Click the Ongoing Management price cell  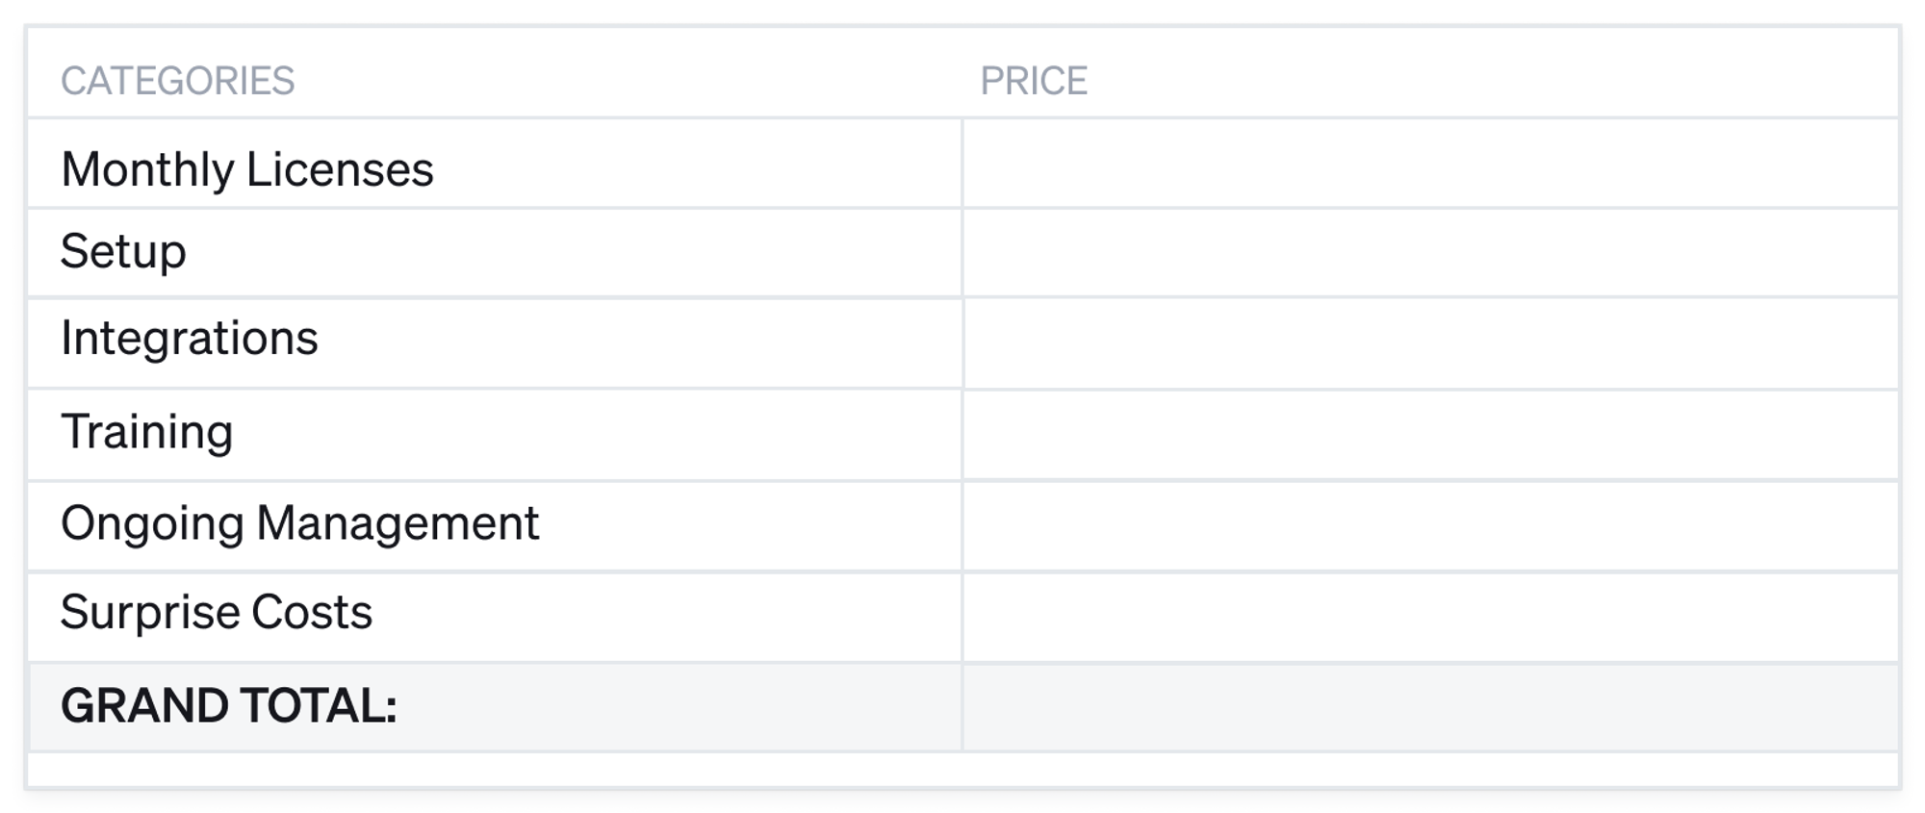tap(1430, 526)
